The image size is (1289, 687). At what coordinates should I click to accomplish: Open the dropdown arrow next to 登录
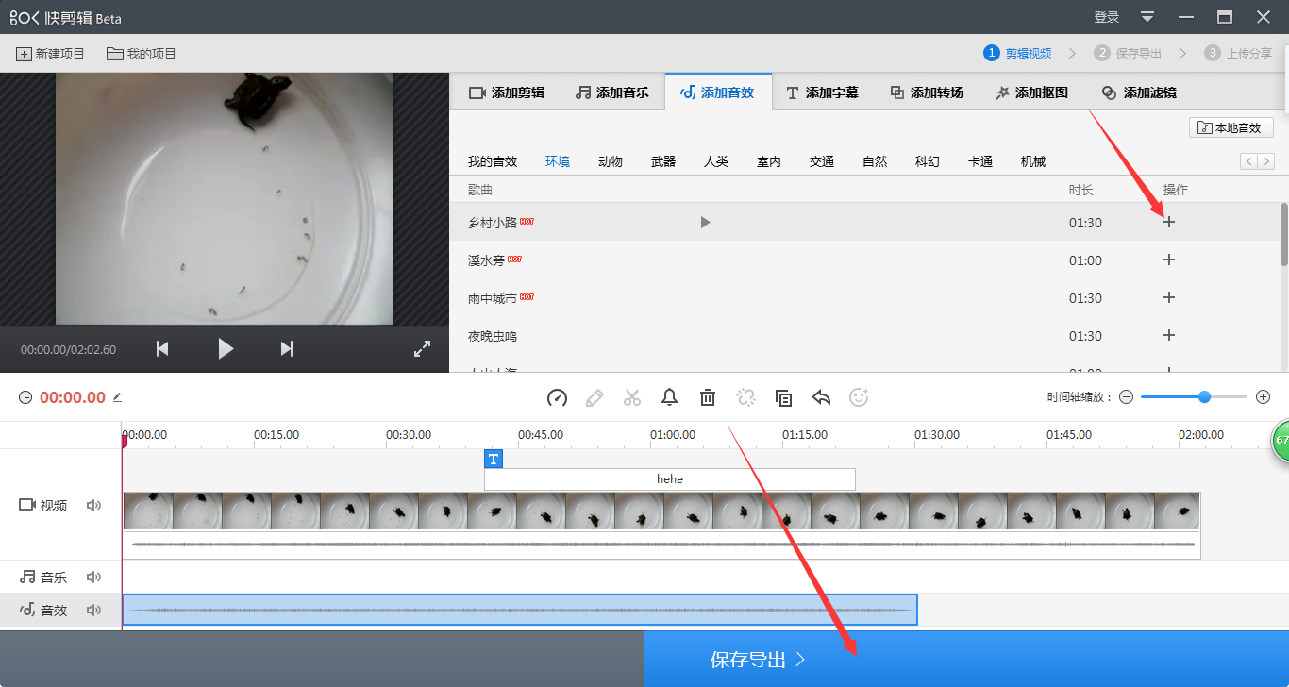(1147, 16)
